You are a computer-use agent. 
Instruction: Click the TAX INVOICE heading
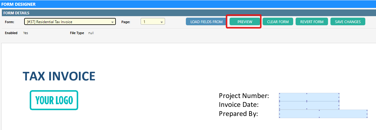coord(59,76)
